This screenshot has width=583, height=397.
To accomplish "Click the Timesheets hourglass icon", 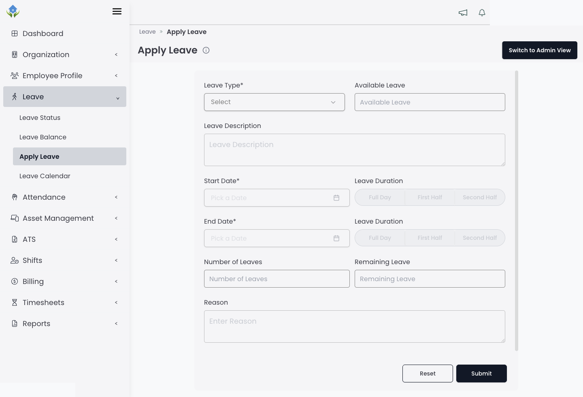I will point(15,303).
